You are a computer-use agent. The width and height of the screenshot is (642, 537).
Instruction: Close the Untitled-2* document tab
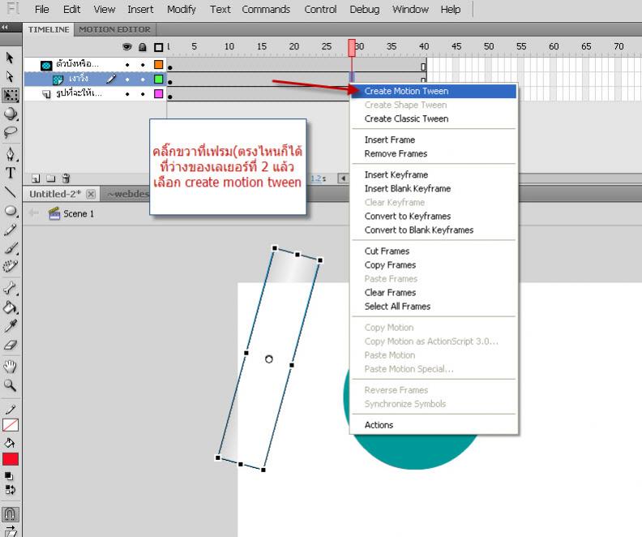click(x=92, y=194)
